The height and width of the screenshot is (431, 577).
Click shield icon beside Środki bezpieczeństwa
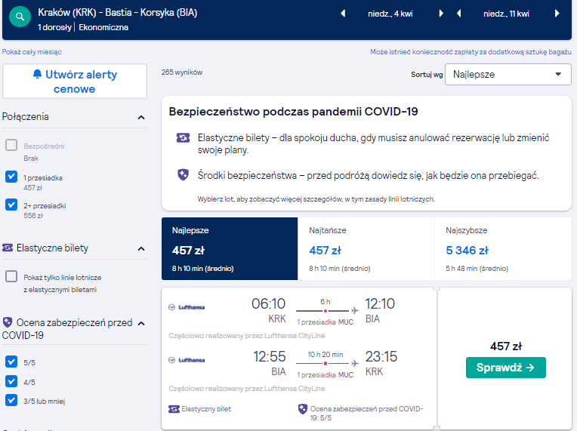[x=183, y=174]
